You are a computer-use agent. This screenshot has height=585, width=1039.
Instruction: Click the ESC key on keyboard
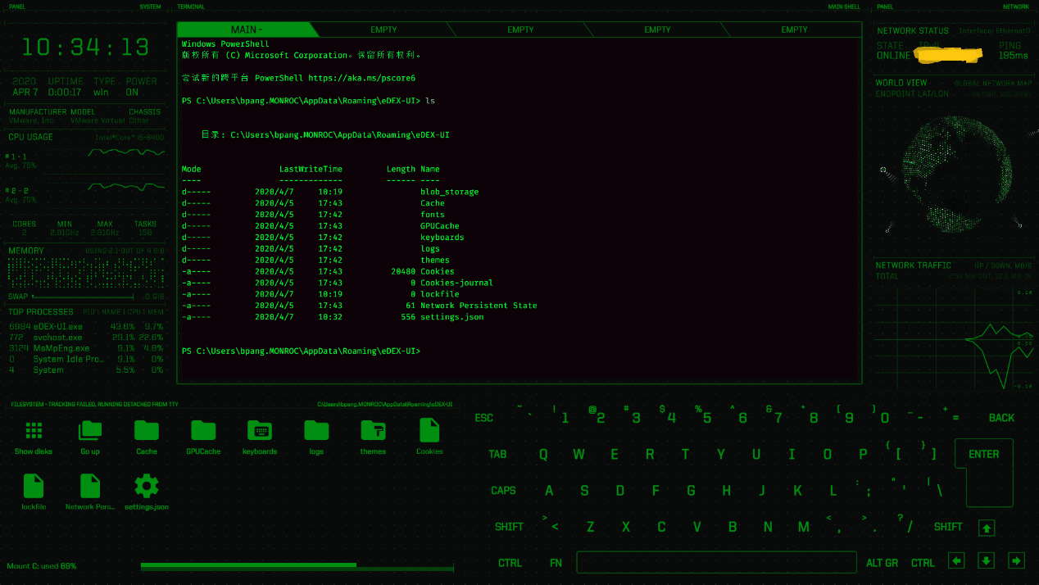pyautogui.click(x=484, y=418)
